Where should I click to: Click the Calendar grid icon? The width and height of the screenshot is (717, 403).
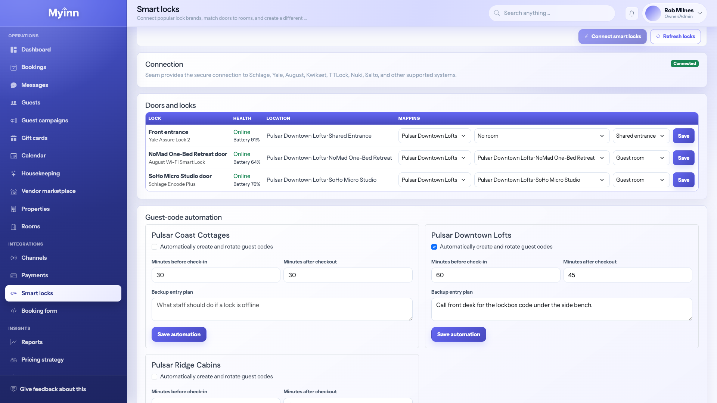pos(14,156)
